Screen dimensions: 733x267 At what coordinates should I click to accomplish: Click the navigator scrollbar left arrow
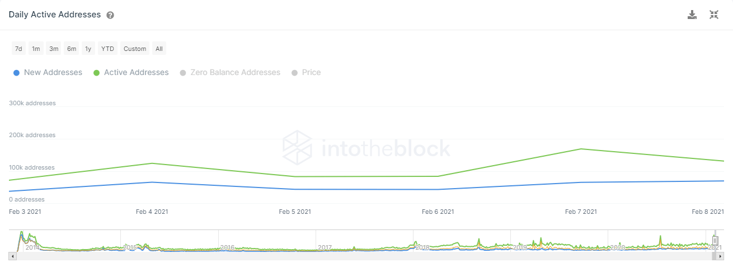click(12, 256)
